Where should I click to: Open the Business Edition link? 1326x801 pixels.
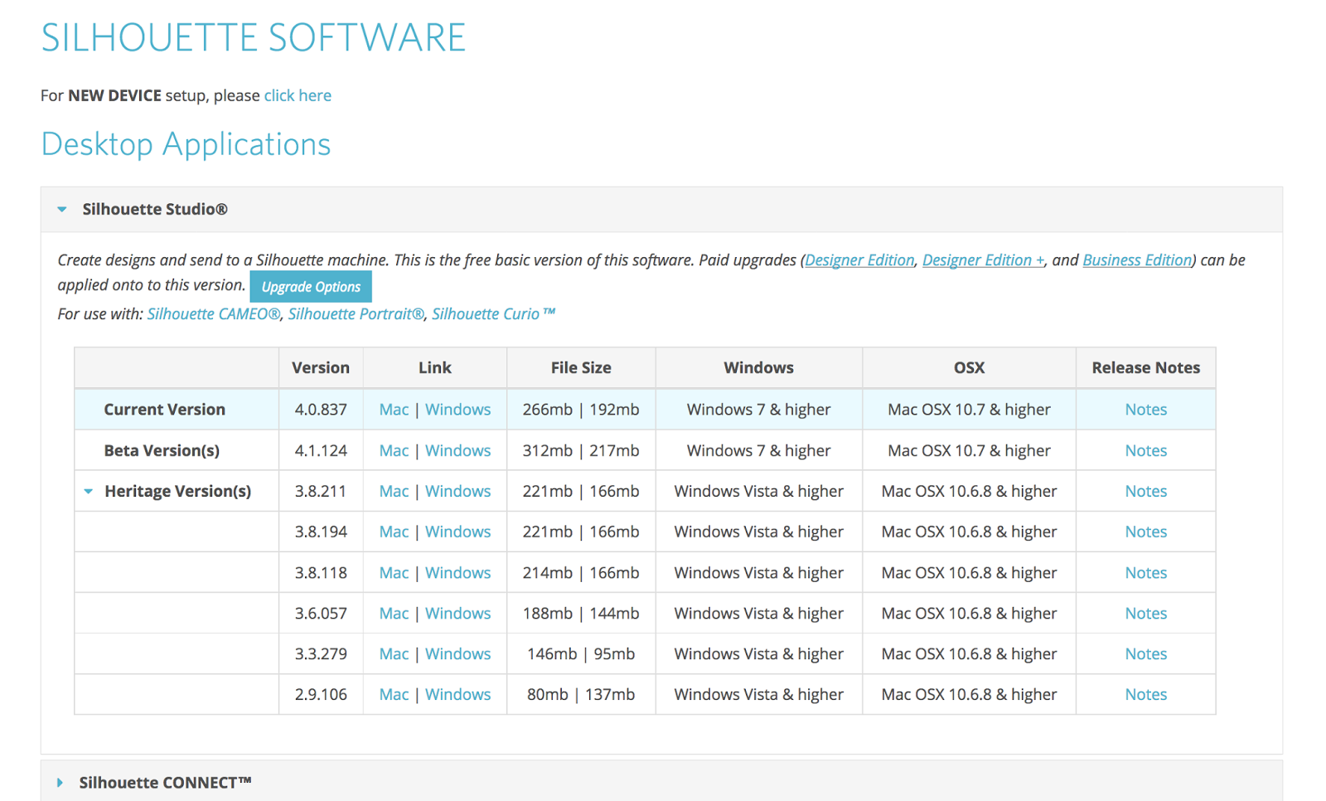coord(1136,260)
